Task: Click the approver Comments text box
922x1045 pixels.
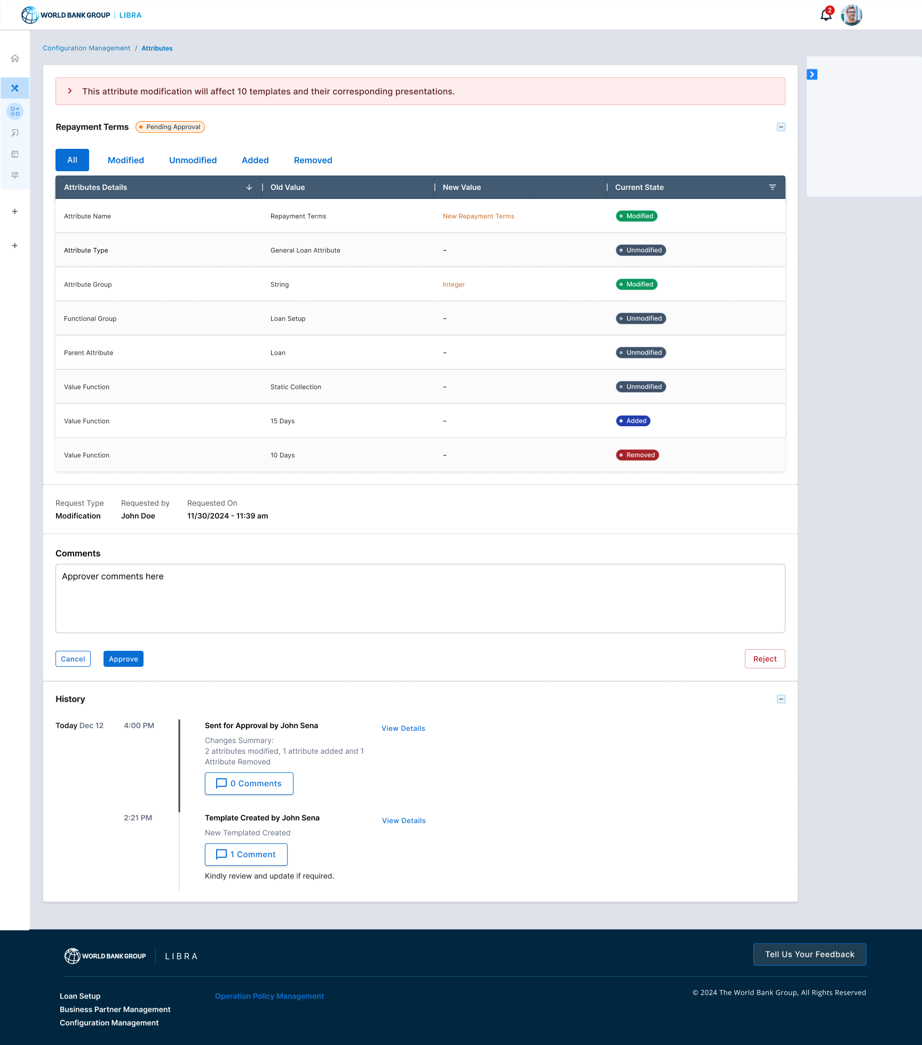Action: point(420,599)
